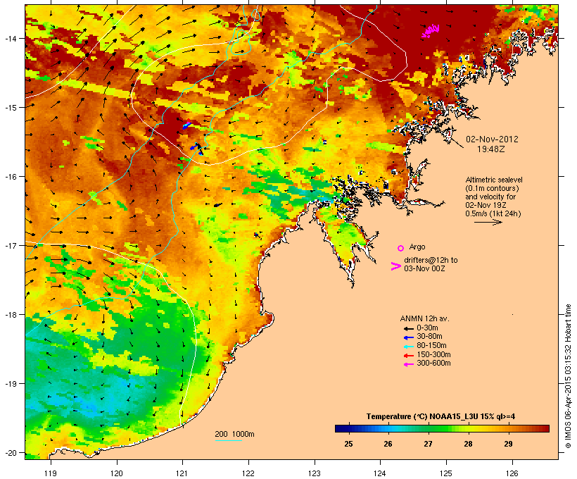Click the IMOS copyright timestamp text
The width and height of the screenshot is (577, 479).
click(568, 376)
